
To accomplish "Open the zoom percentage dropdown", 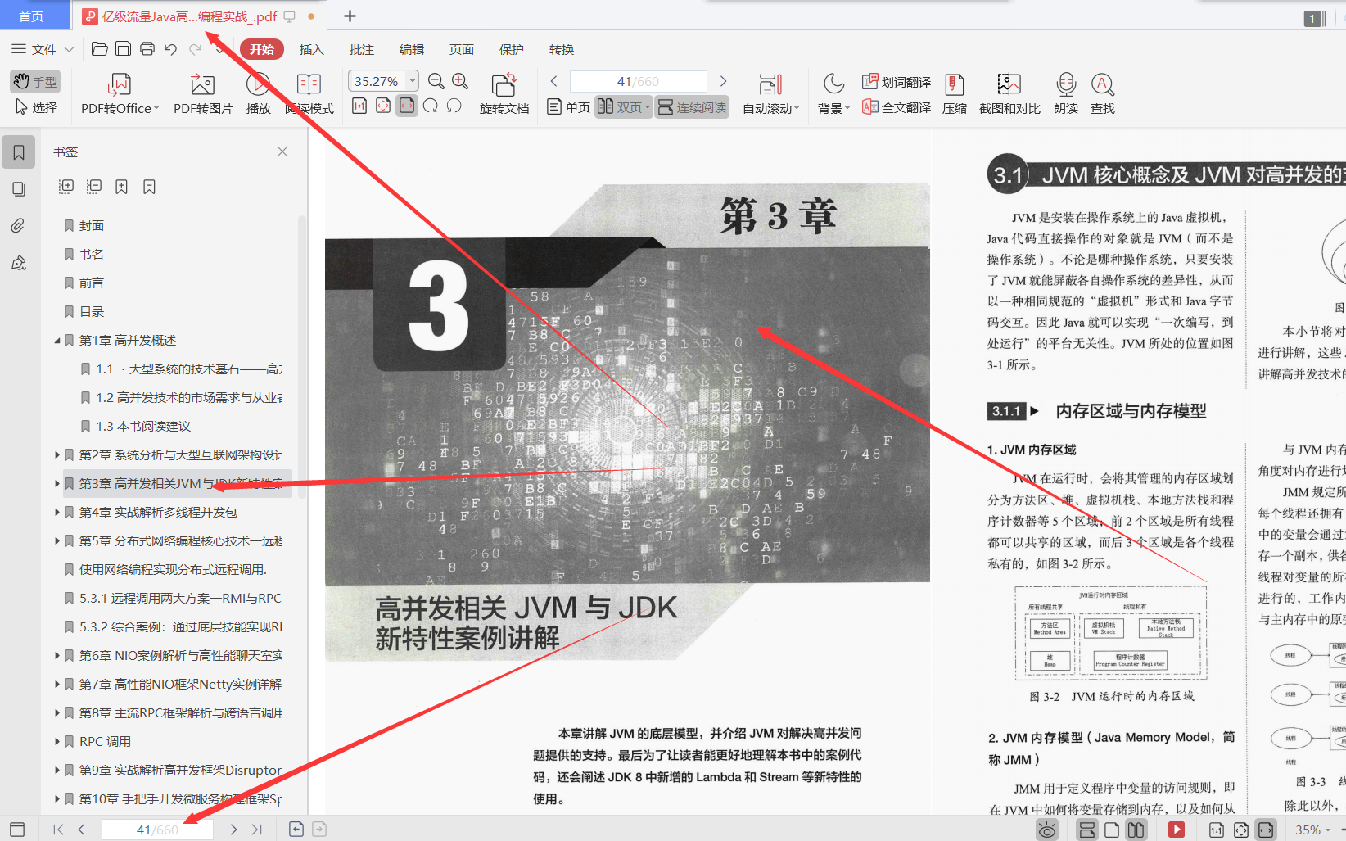I will (x=412, y=80).
